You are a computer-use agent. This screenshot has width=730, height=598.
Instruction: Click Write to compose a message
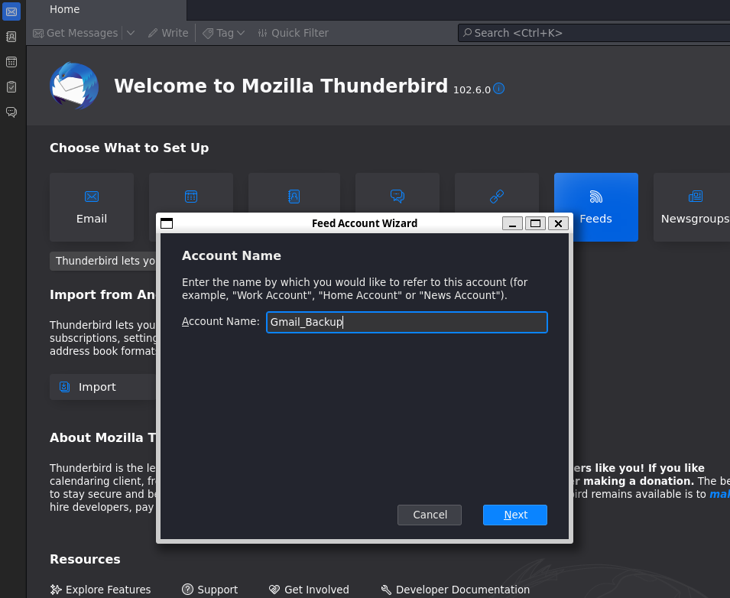[168, 33]
